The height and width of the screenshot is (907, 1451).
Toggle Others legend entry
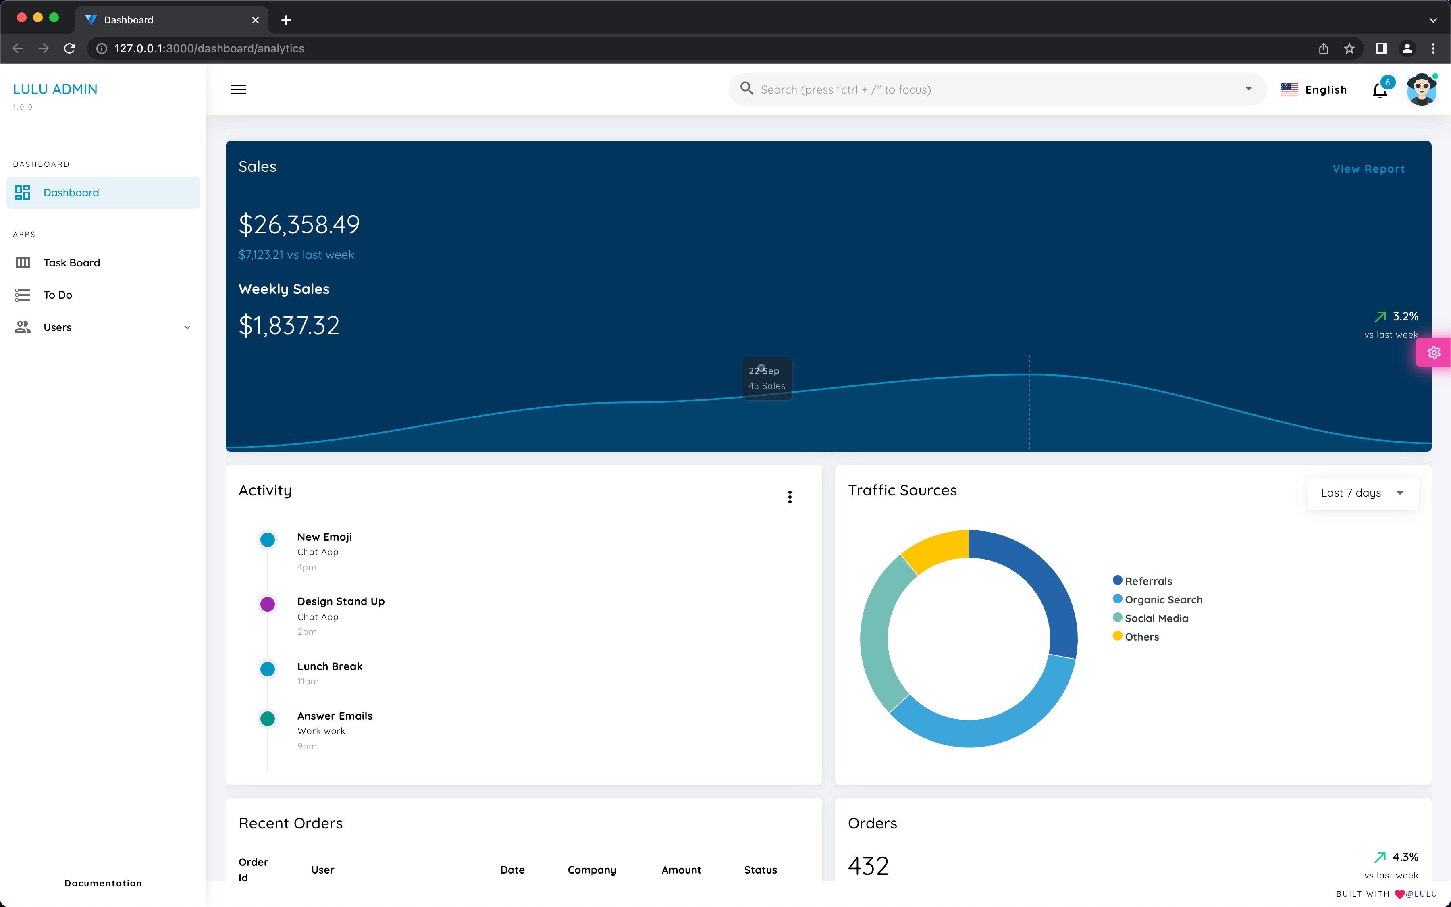[1141, 637]
